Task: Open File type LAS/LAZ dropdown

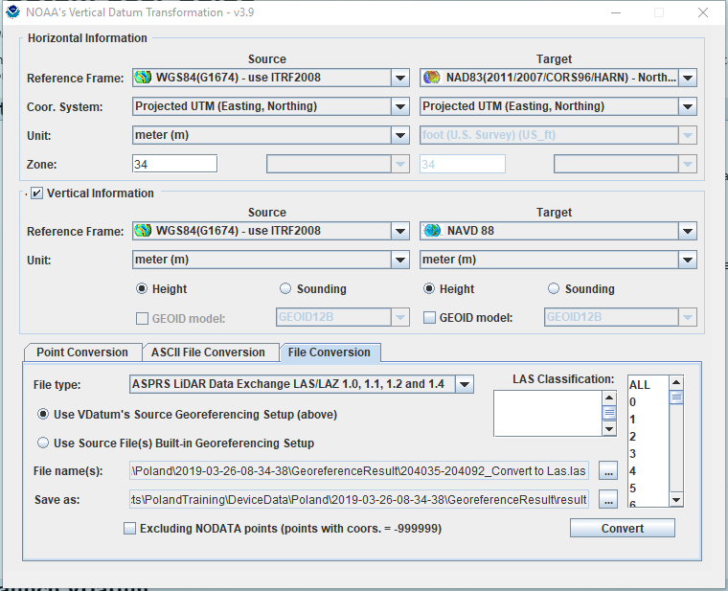Action: click(465, 384)
